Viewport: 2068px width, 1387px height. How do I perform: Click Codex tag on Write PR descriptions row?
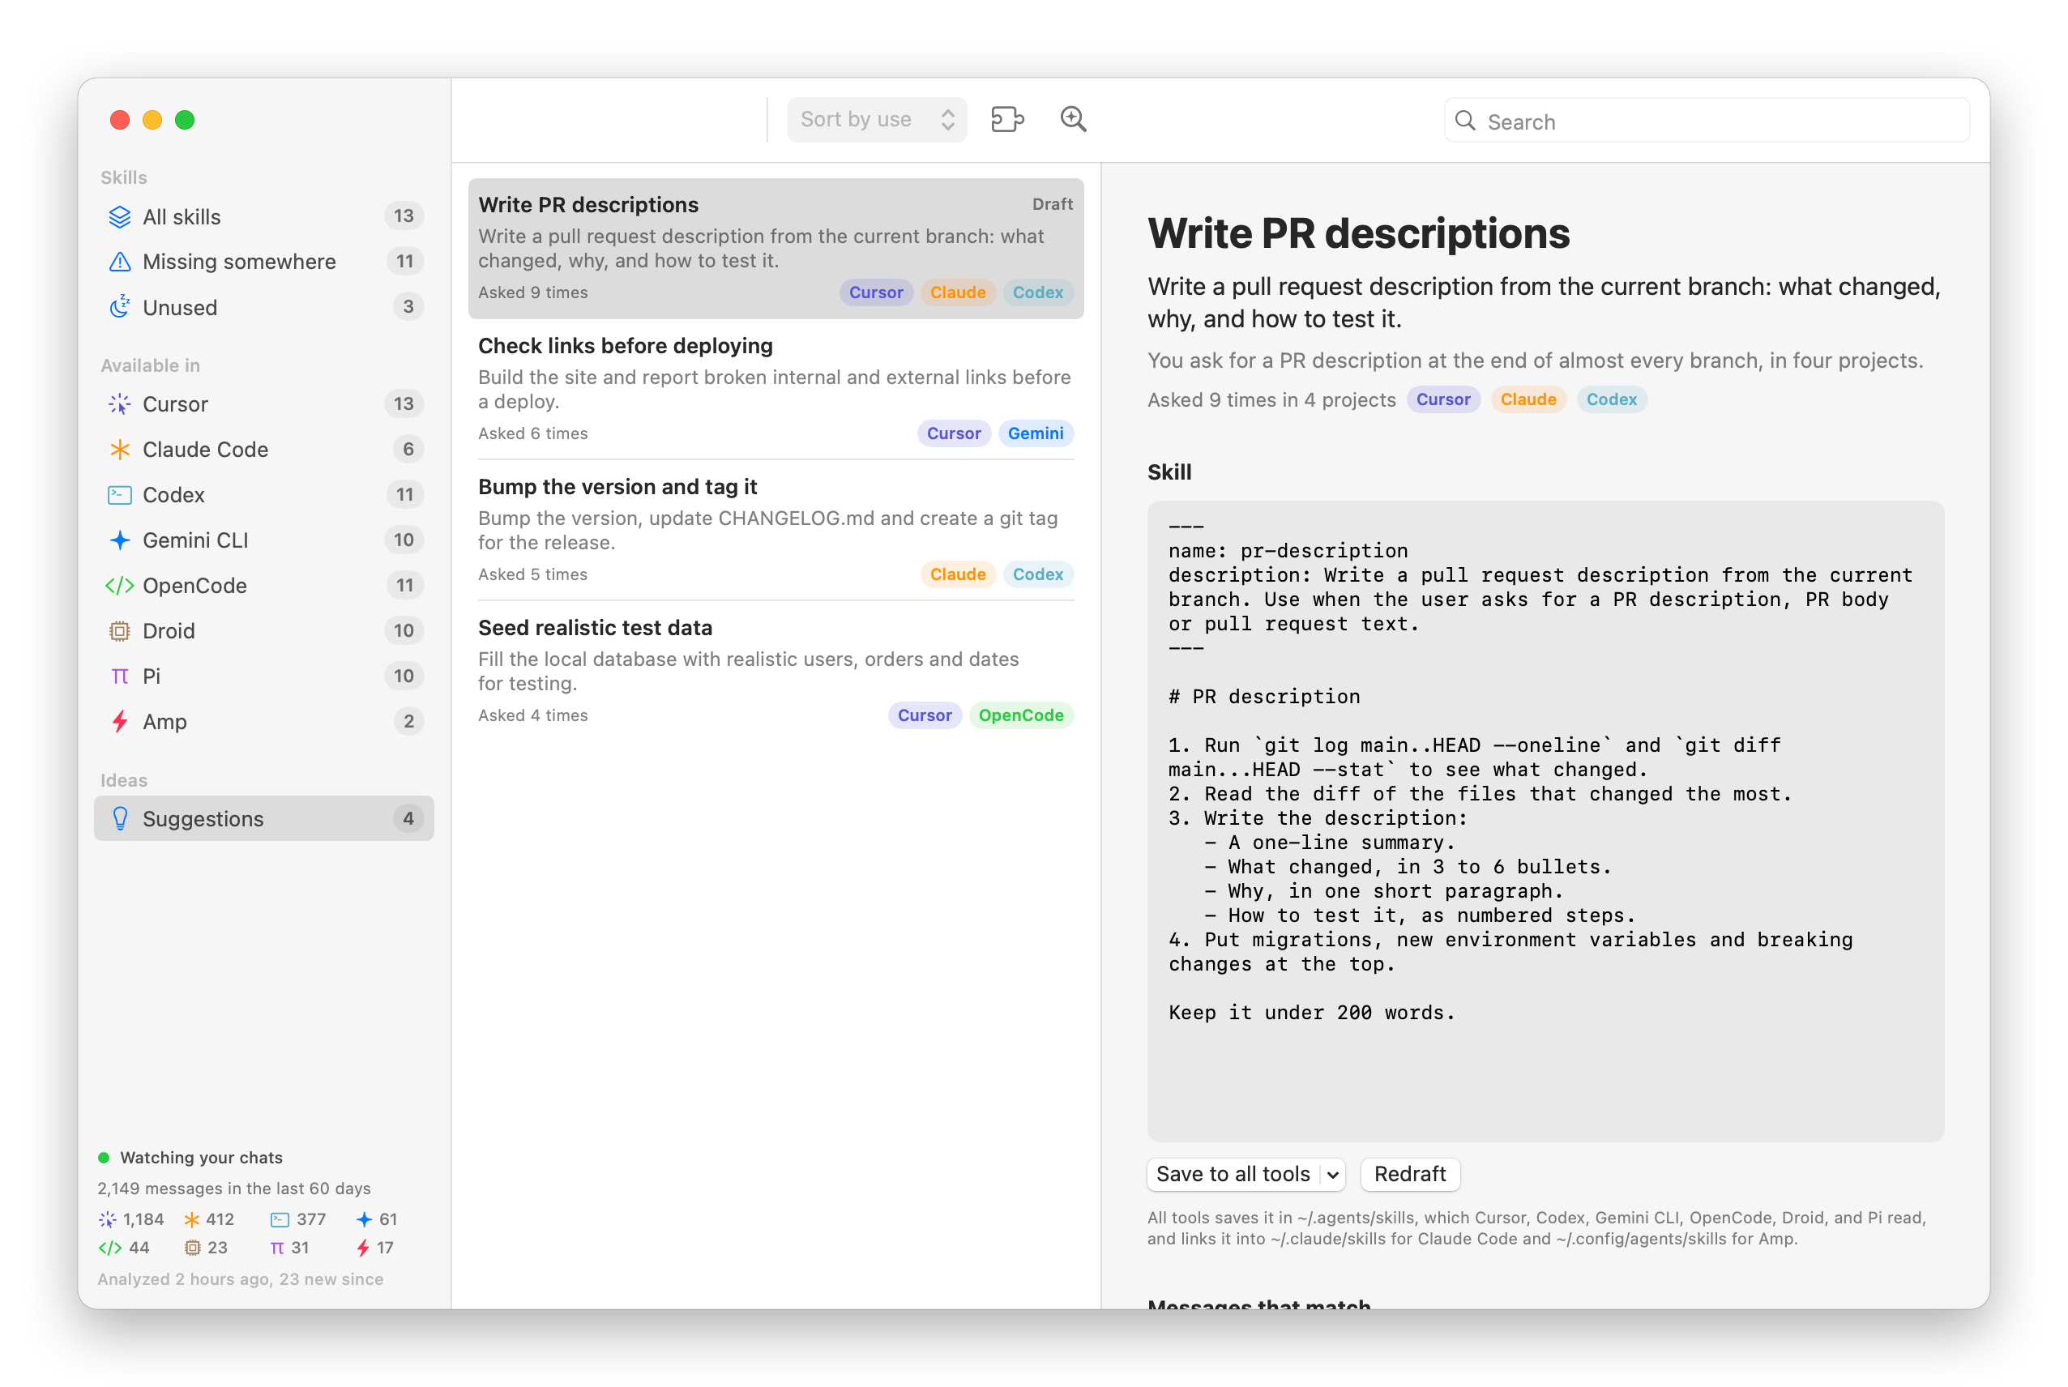tap(1037, 292)
